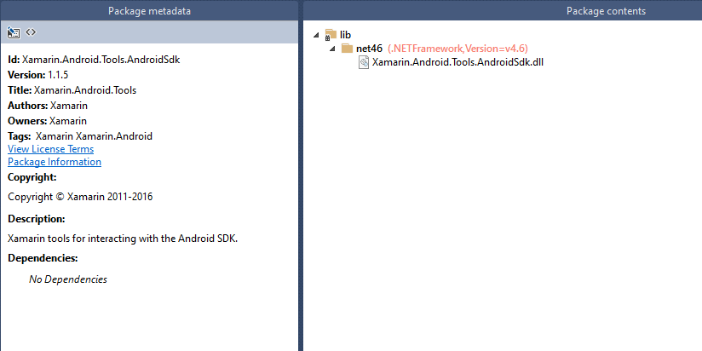Click the edit metadata icon
The width and height of the screenshot is (702, 351).
14,32
